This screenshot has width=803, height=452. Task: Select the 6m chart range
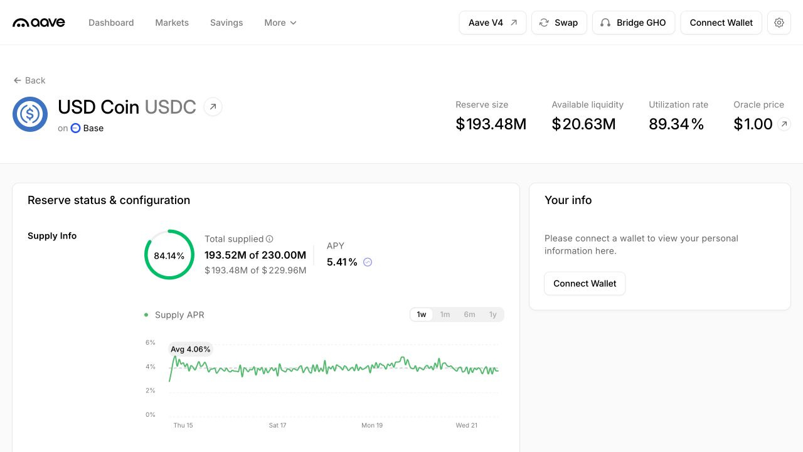[469, 315]
